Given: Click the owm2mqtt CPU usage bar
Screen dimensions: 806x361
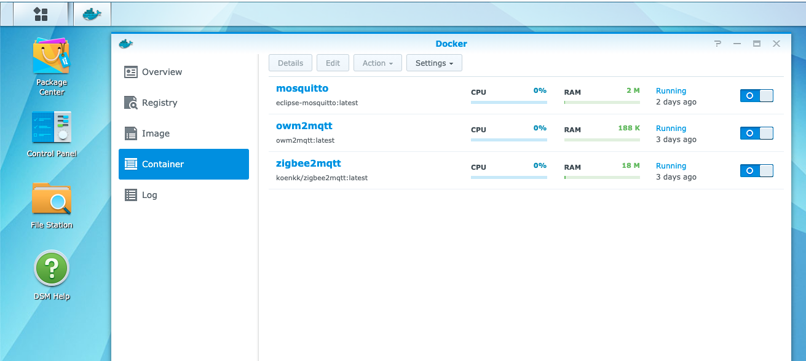Looking at the screenshot, I should (508, 140).
